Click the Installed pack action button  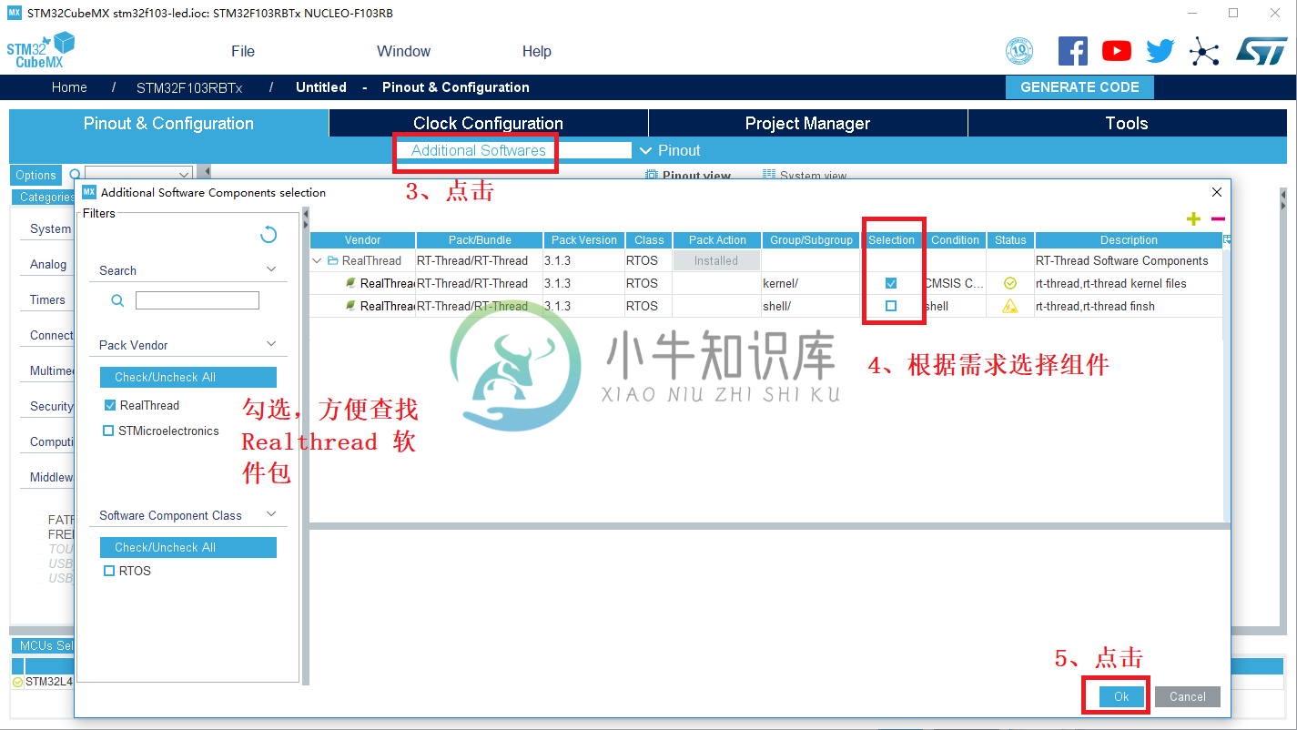pos(716,260)
